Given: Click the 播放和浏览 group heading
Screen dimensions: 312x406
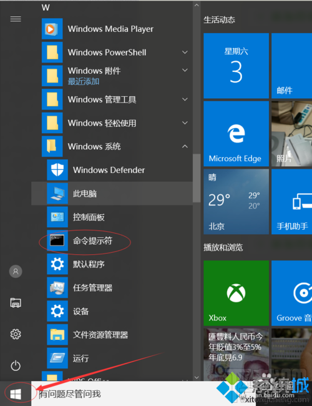Looking at the screenshot, I should pos(223,247).
